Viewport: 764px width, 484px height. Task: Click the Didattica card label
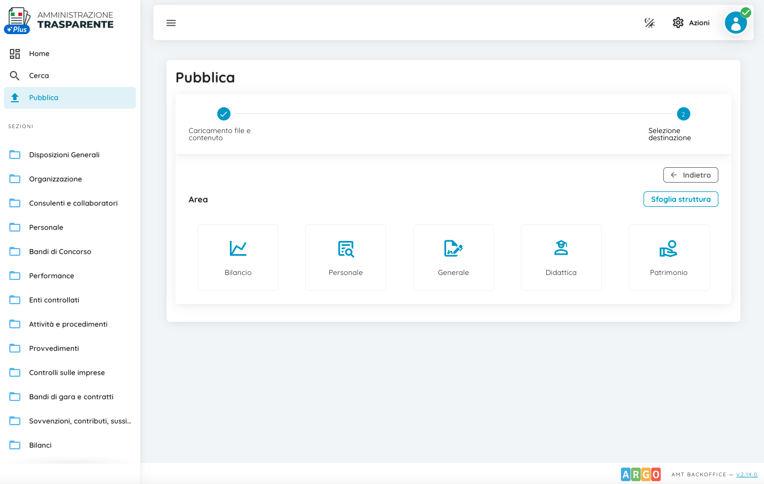pyautogui.click(x=561, y=272)
